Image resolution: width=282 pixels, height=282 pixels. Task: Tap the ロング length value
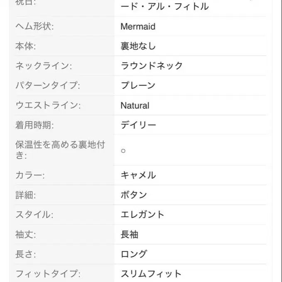(134, 254)
